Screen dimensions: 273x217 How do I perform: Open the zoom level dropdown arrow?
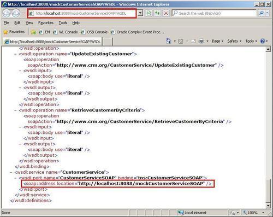tap(263, 213)
